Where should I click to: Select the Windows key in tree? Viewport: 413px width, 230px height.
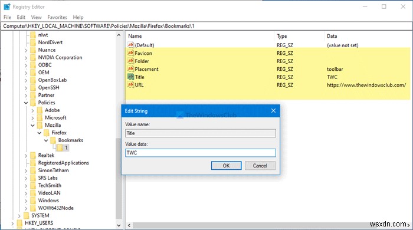tap(48, 201)
